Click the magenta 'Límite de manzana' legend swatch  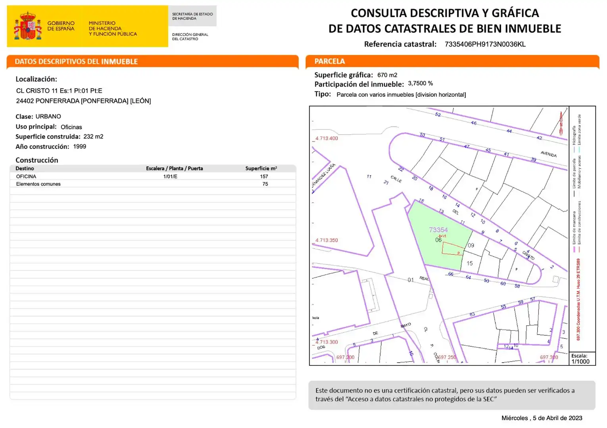tap(574, 249)
